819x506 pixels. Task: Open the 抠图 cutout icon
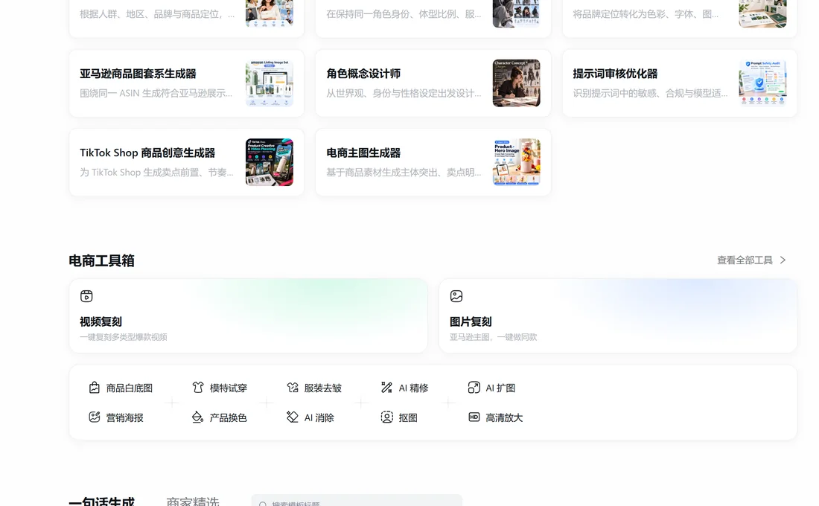[386, 417]
